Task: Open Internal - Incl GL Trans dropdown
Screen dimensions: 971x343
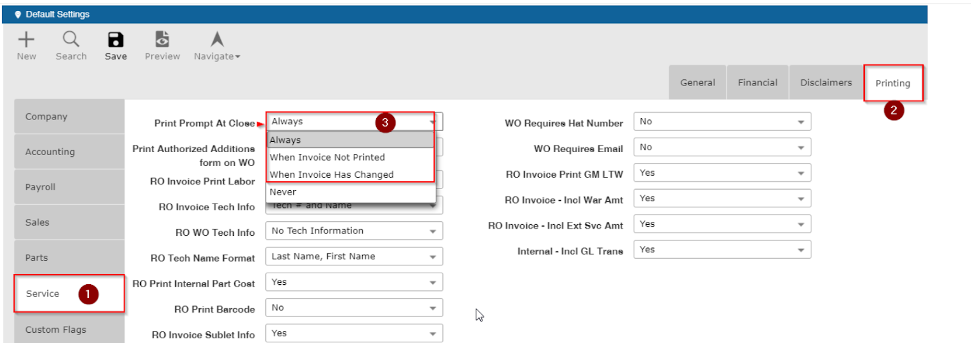Action: [x=722, y=250]
